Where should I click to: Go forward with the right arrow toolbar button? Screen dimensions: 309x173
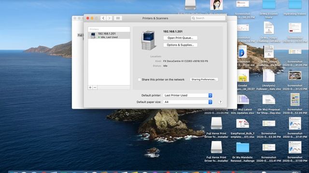click(x=110, y=18)
